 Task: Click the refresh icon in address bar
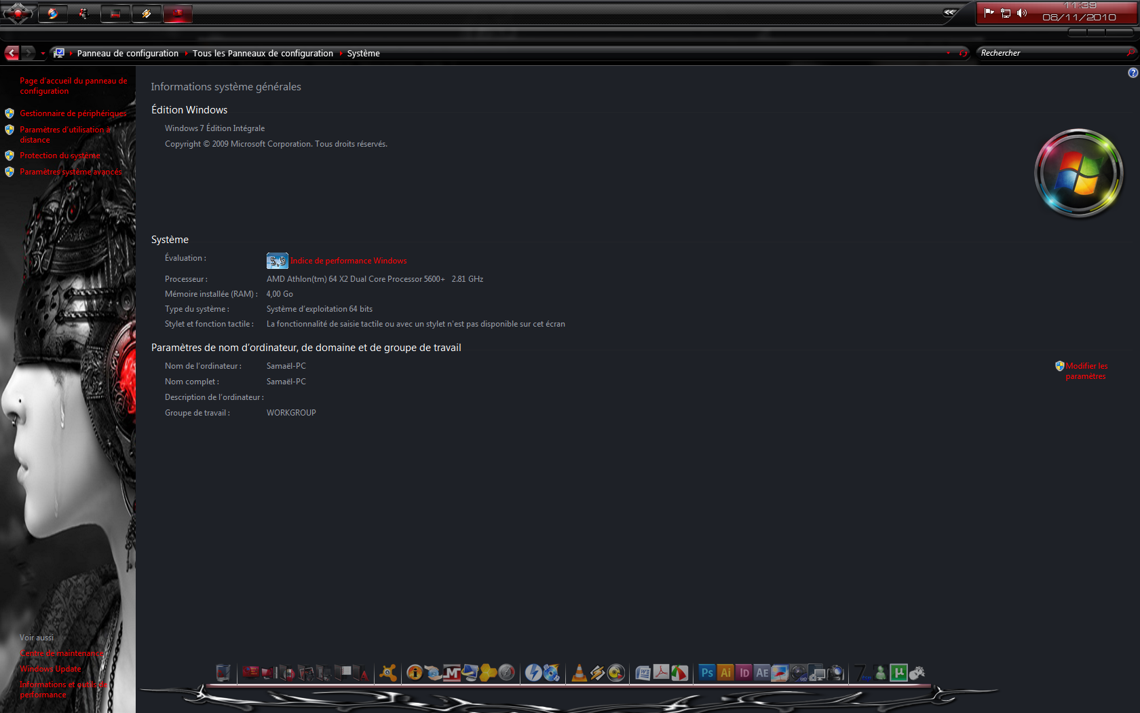[x=962, y=53]
